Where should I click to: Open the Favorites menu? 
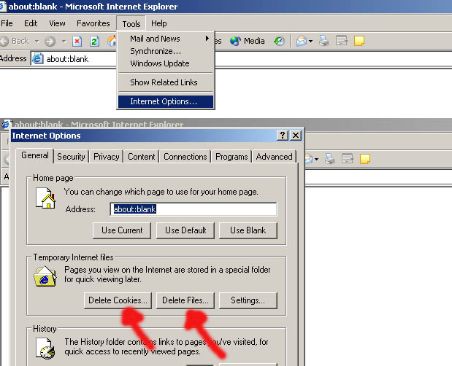click(x=93, y=23)
